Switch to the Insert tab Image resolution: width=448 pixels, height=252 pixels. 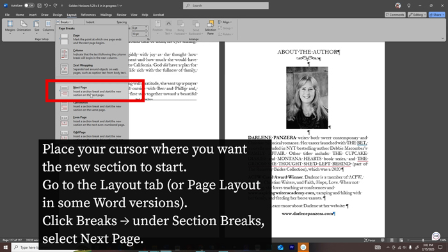click(33, 15)
